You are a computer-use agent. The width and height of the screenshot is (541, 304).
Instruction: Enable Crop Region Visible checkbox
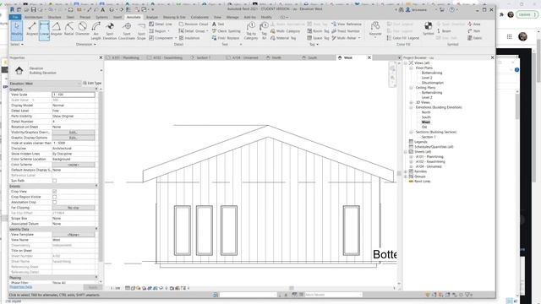54,197
